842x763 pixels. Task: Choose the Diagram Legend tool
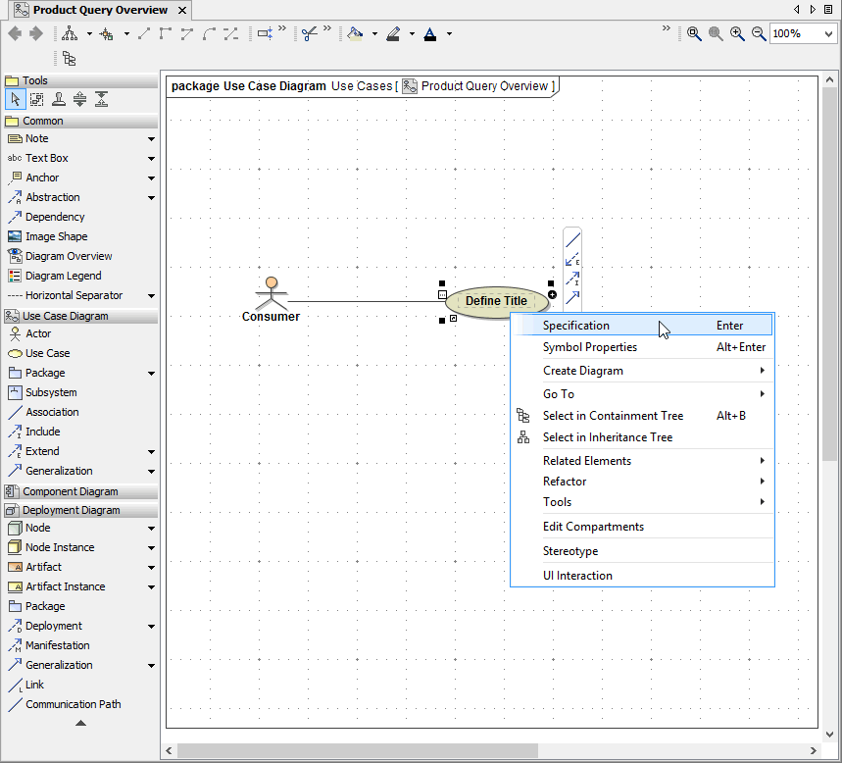click(63, 276)
